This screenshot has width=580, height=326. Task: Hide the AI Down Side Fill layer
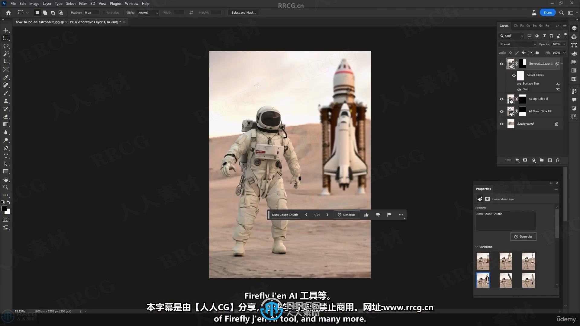501,111
